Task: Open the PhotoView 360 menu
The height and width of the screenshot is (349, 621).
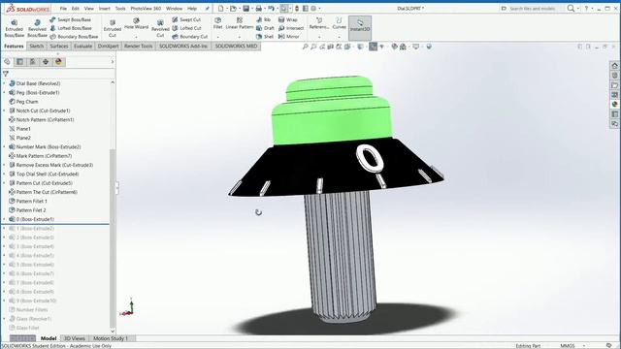Action: [x=146, y=9]
